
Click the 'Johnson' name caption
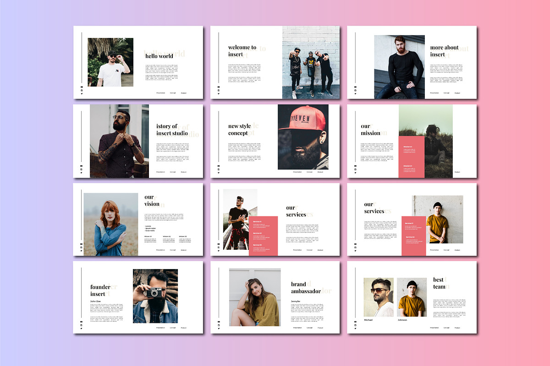[x=402, y=320]
